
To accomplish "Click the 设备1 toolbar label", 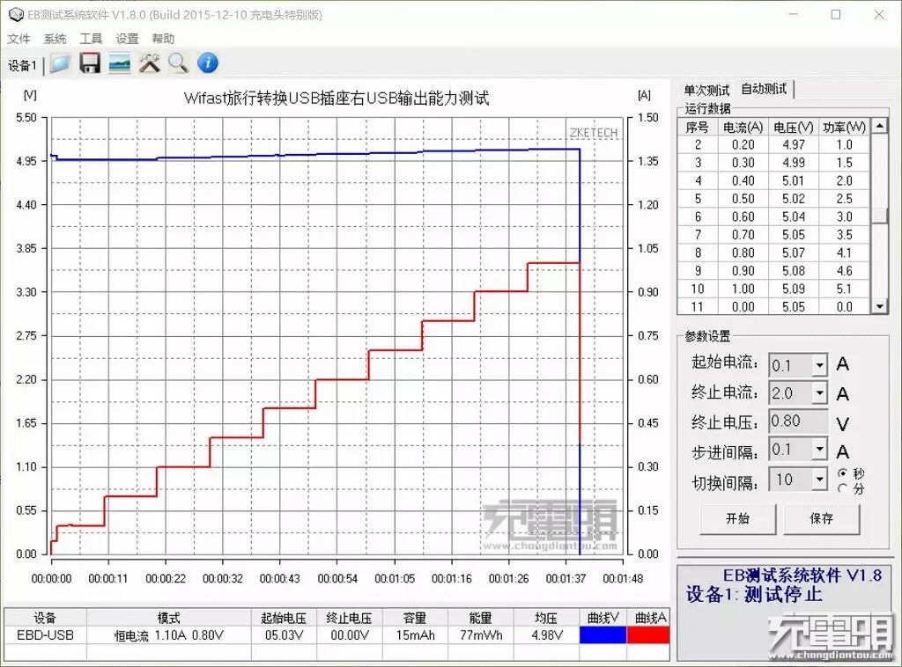I will click(x=22, y=65).
